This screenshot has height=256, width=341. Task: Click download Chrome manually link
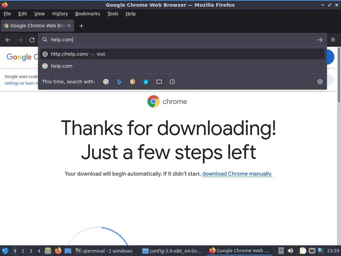click(x=237, y=174)
